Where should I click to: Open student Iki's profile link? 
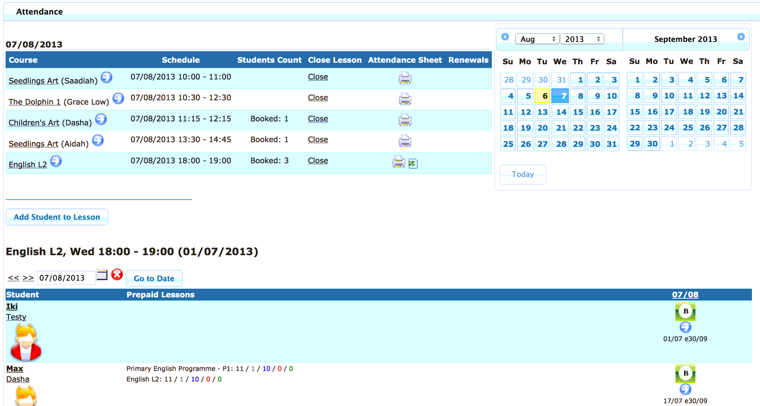point(12,307)
